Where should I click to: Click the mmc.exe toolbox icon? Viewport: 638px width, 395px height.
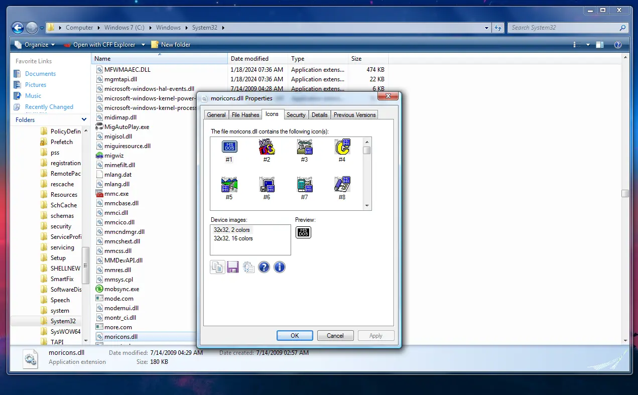(99, 194)
